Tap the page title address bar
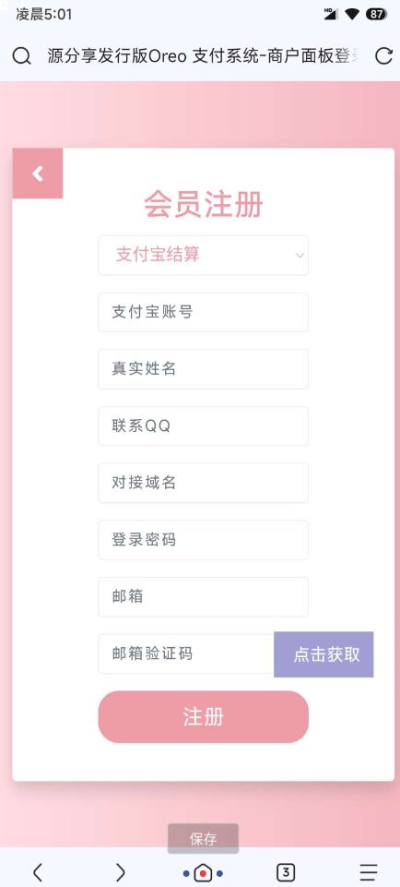The image size is (400, 887). point(204,56)
